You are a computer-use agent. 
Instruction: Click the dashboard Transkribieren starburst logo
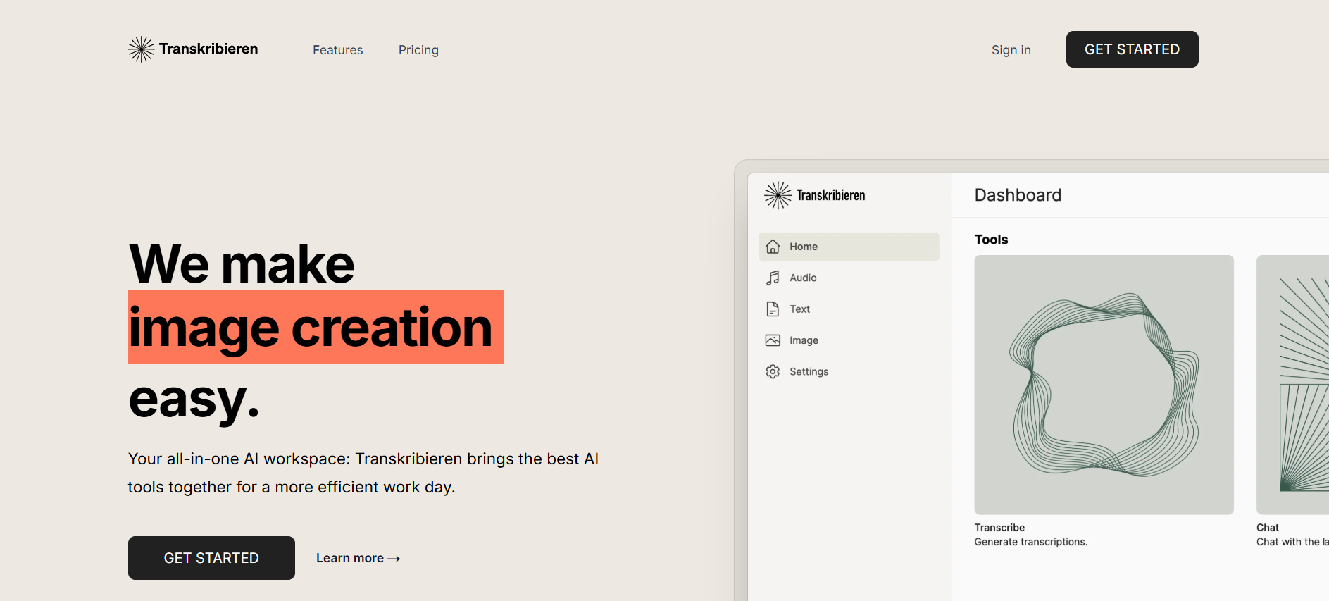coord(778,195)
